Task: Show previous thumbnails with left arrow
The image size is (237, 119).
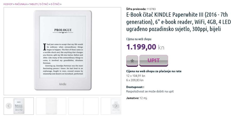Action: pos(9,106)
